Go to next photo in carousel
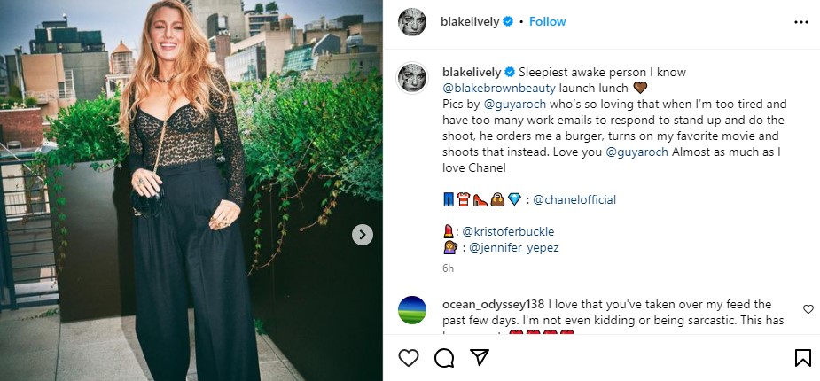 [362, 235]
